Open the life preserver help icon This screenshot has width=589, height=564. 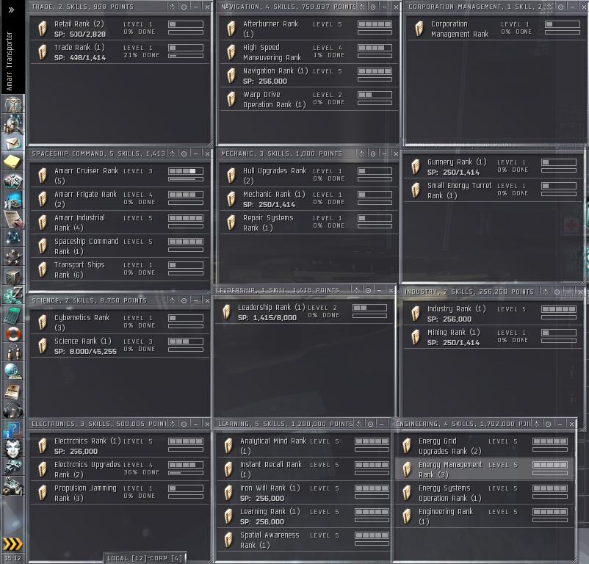tap(13, 334)
